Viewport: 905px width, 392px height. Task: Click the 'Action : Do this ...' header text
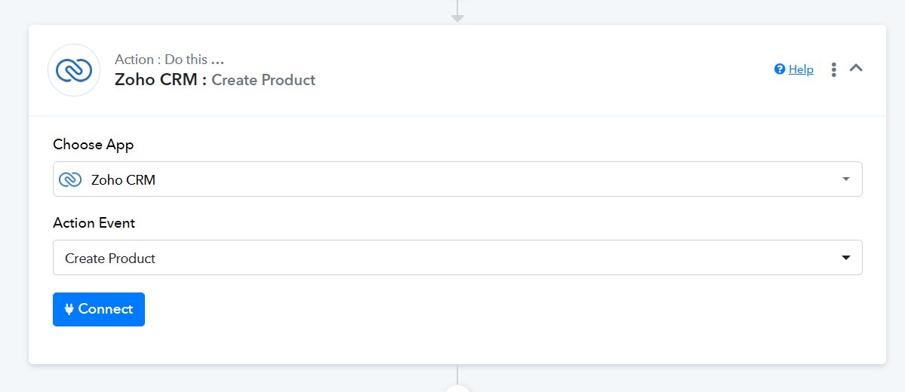[169, 60]
